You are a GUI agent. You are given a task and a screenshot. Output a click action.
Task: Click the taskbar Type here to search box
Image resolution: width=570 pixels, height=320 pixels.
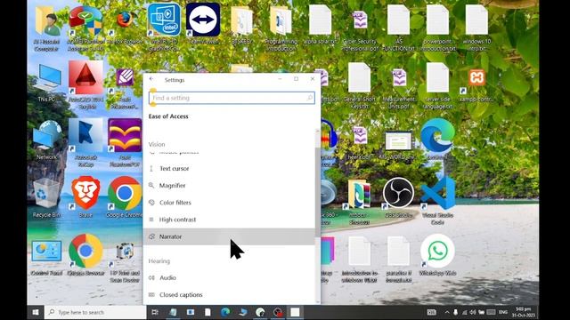[x=95, y=312]
